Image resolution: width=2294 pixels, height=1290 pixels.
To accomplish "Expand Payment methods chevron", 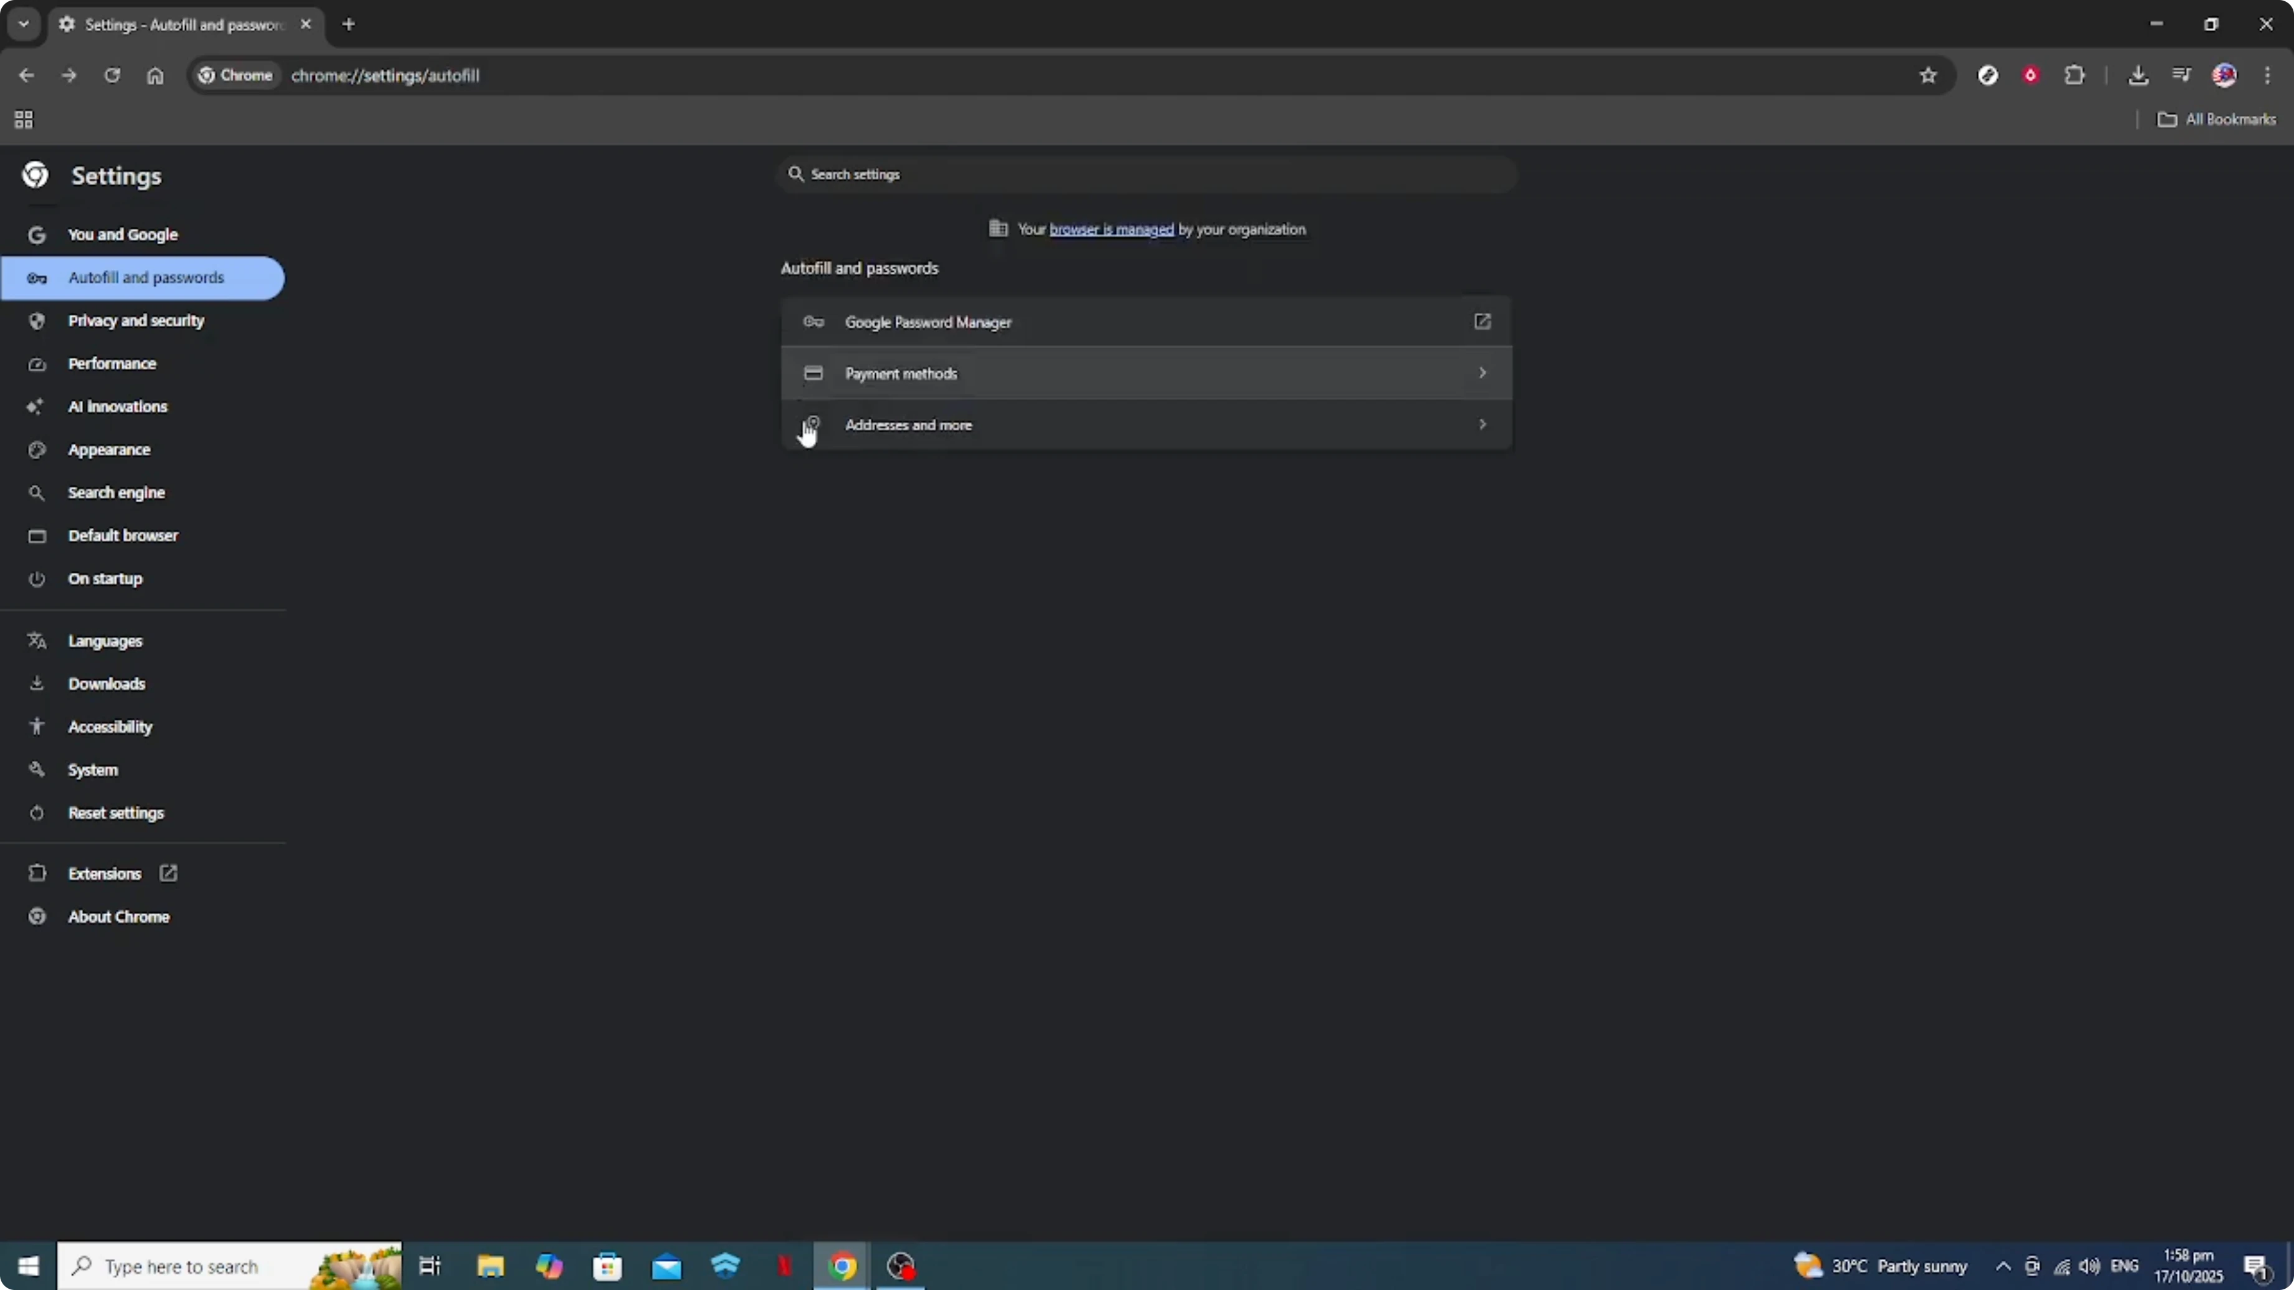I will [1483, 373].
